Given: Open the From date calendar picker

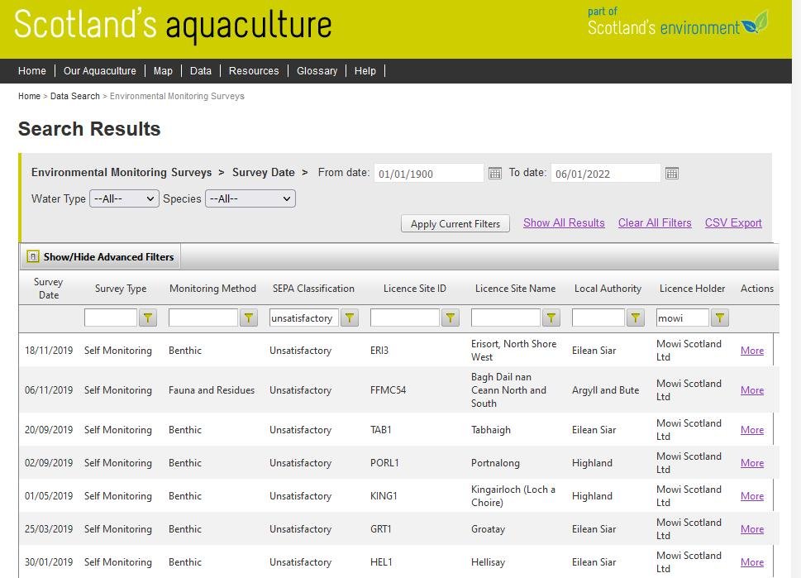Looking at the screenshot, I should pyautogui.click(x=494, y=174).
